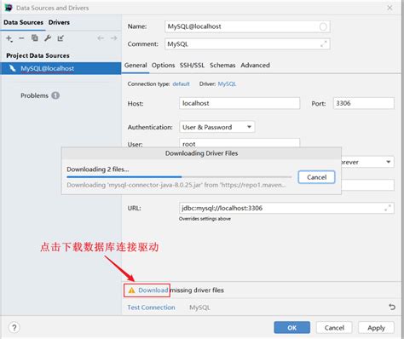Revert changes using the undo arrow icon
This screenshot has height=339, width=404.
click(x=392, y=307)
